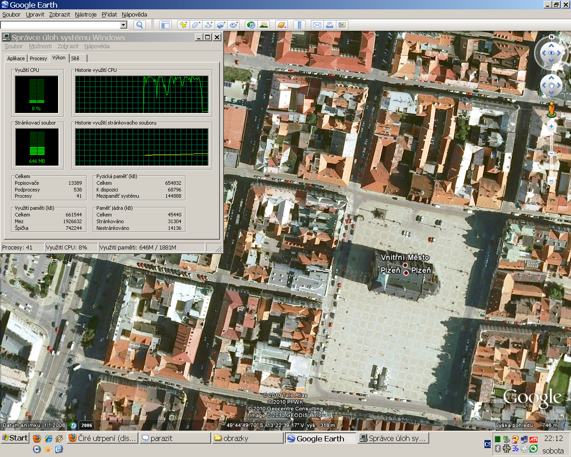Open Task Manager Soubor menu
This screenshot has height=457, width=571.
coord(13,46)
